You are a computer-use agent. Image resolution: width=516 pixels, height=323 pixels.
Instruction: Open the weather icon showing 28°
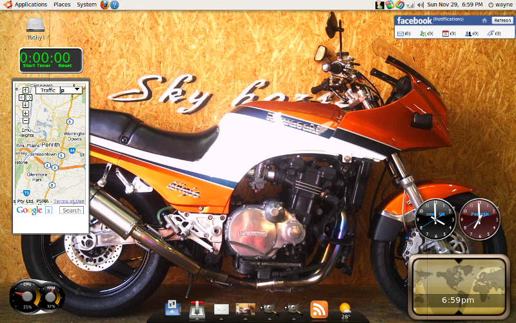click(346, 309)
